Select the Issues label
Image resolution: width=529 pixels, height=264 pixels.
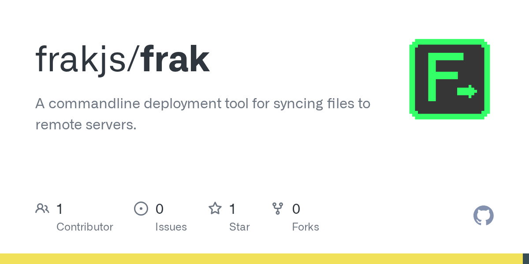[x=171, y=227]
